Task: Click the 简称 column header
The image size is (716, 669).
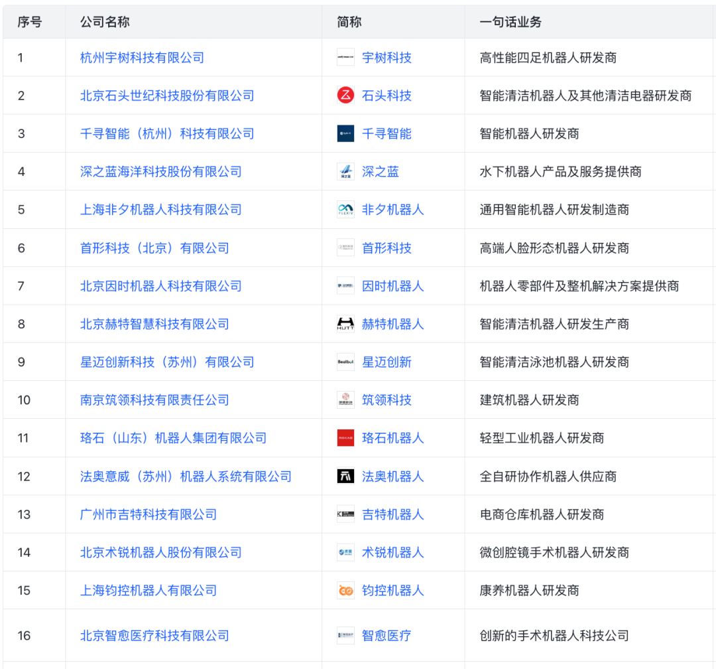Action: point(349,21)
